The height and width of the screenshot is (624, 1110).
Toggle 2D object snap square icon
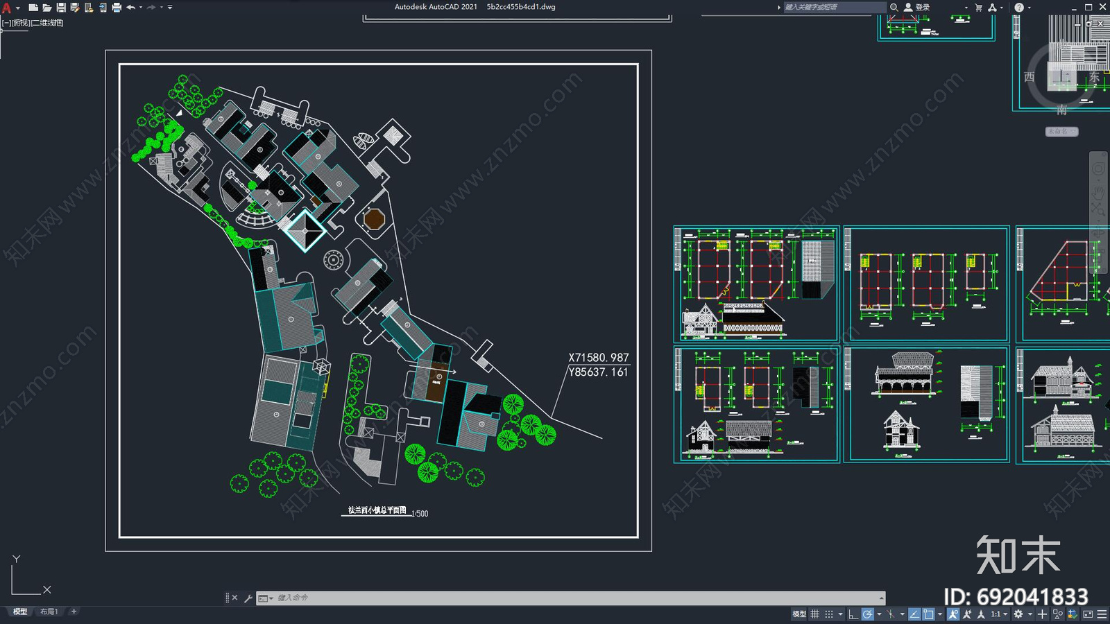coord(928,614)
